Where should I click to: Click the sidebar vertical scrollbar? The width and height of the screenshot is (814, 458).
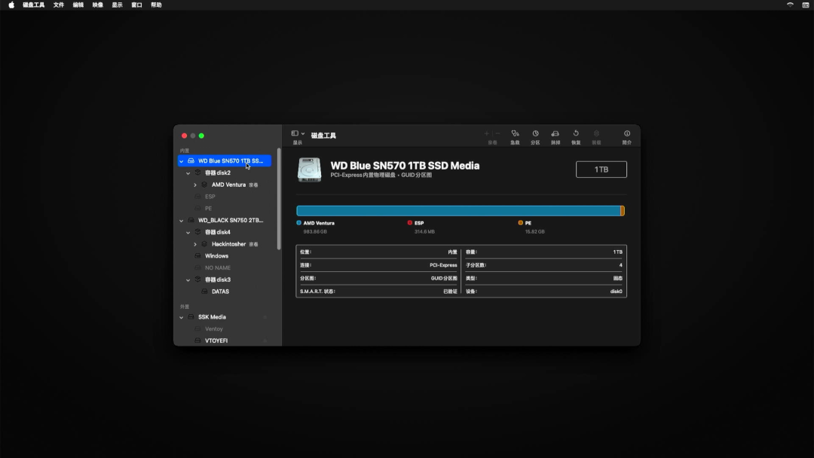(x=279, y=199)
